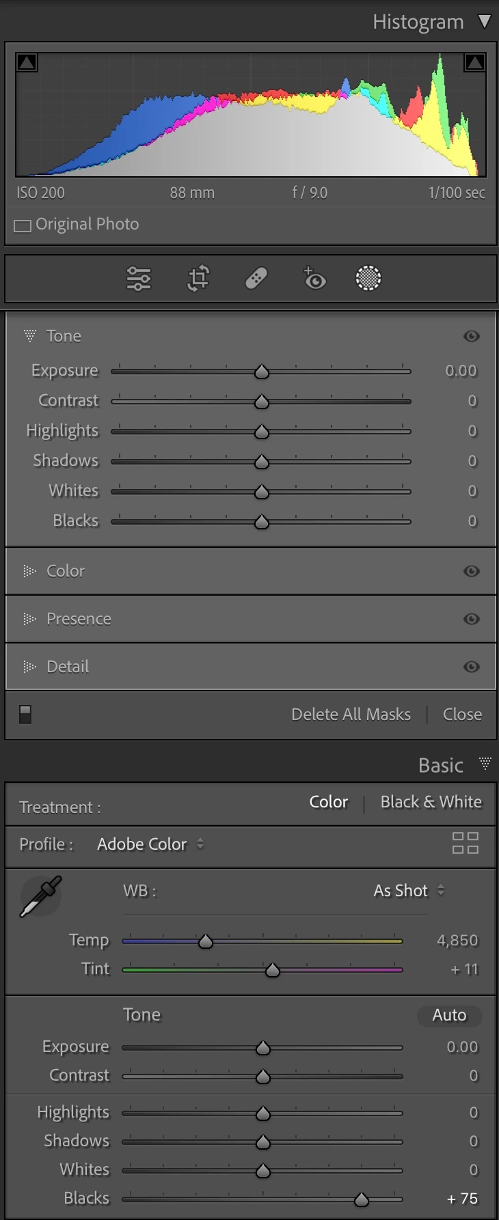Enable the Original Photo checkbox
The image size is (499, 1220).
coord(23,225)
